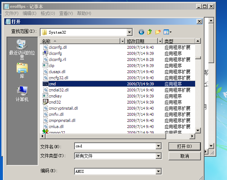This screenshot has width=227, height=180.
Task: Select the cliconfg.rll file name
Action: point(57,60)
